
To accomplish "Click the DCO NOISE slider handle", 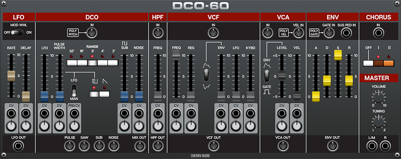I will click(x=139, y=97).
